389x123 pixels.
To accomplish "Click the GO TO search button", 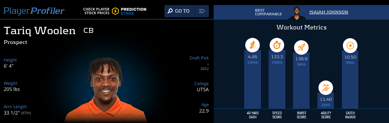I will (x=180, y=11).
